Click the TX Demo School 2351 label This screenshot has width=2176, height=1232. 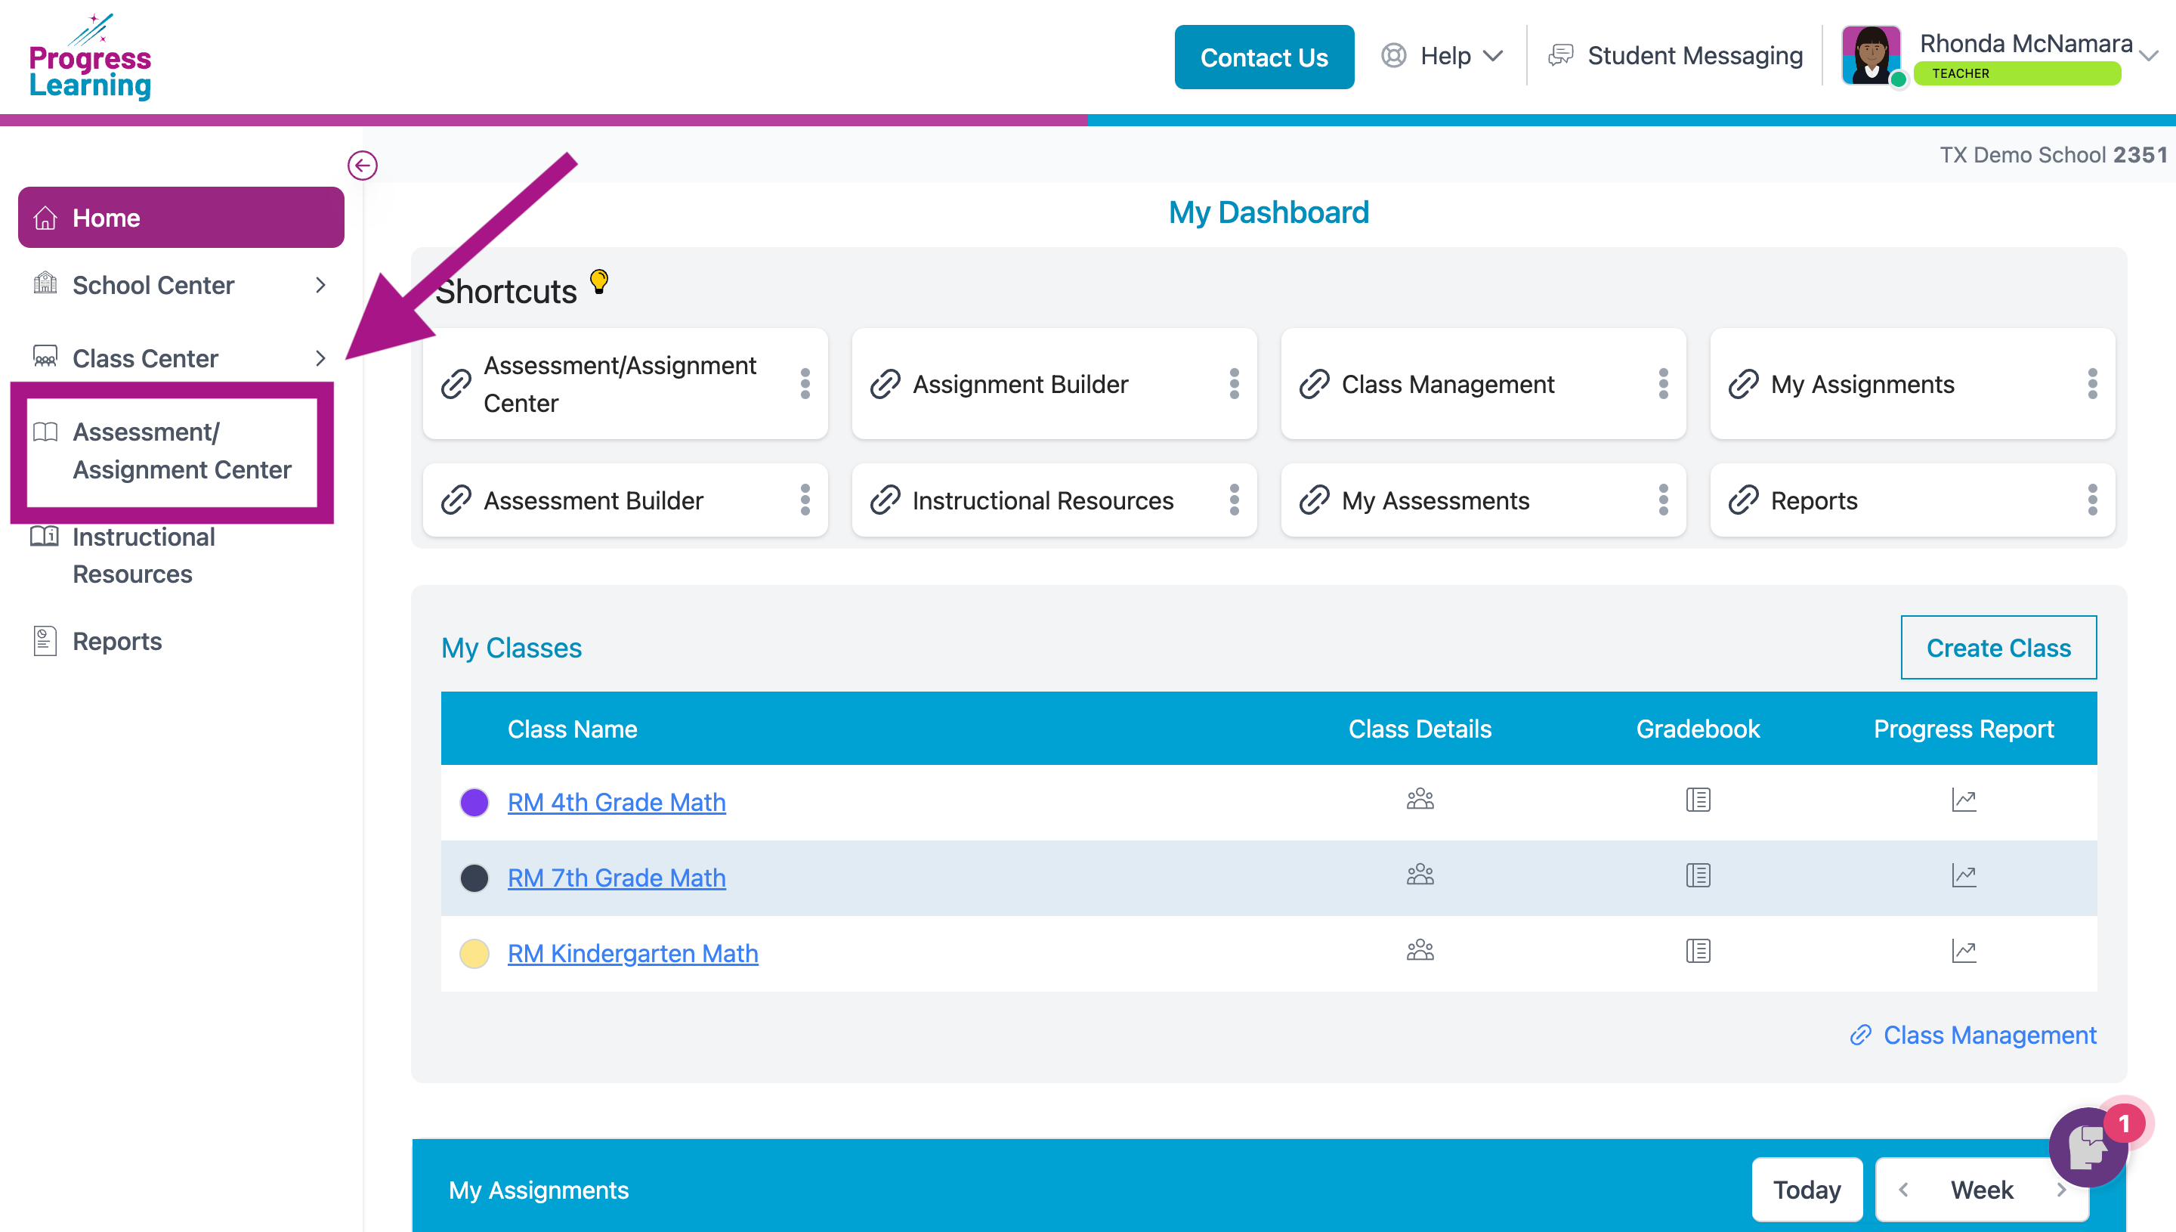point(2054,155)
